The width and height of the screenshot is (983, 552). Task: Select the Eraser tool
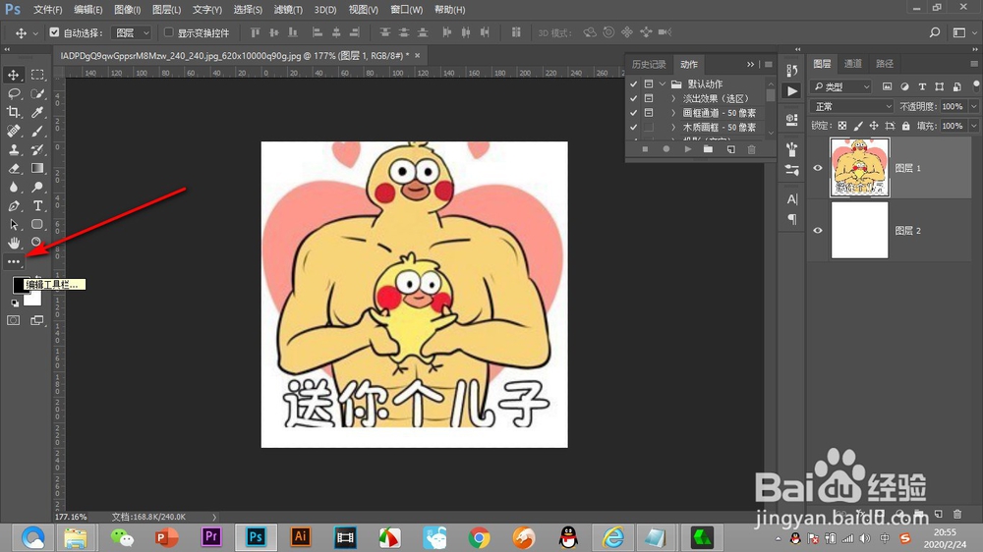pyautogui.click(x=13, y=169)
